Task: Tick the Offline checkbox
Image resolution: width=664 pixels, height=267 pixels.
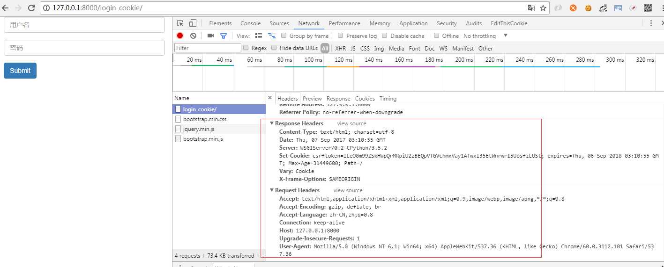Action: (x=436, y=36)
